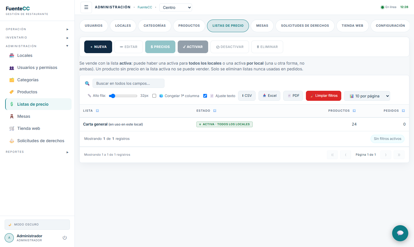Open Mesas in the sidebar
Screen dimensions: 414x247
click(38, 116)
